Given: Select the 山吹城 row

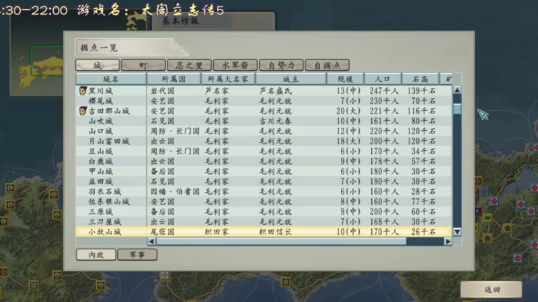Looking at the screenshot, I should click(x=264, y=121).
